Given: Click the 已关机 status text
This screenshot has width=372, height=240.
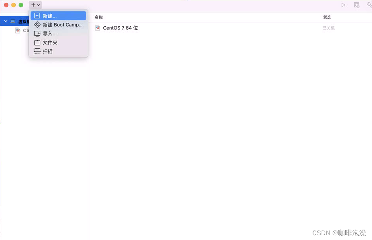Looking at the screenshot, I should pyautogui.click(x=328, y=28).
